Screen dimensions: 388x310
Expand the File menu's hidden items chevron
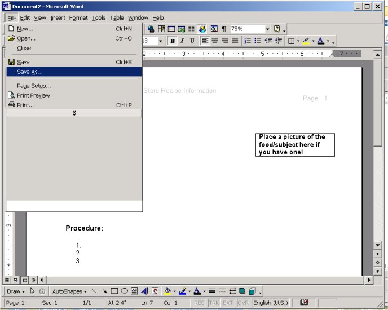point(74,113)
